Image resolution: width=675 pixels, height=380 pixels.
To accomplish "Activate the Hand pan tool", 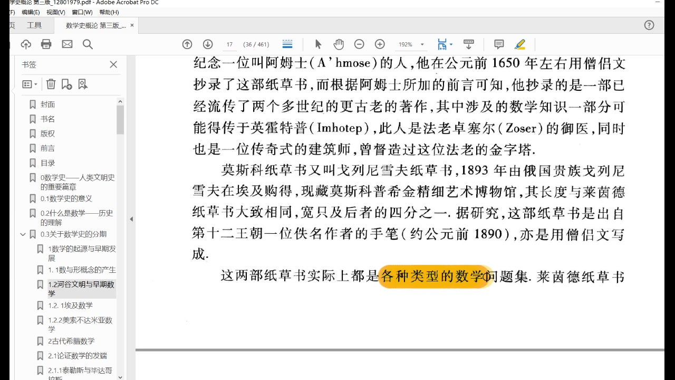I will tap(339, 44).
